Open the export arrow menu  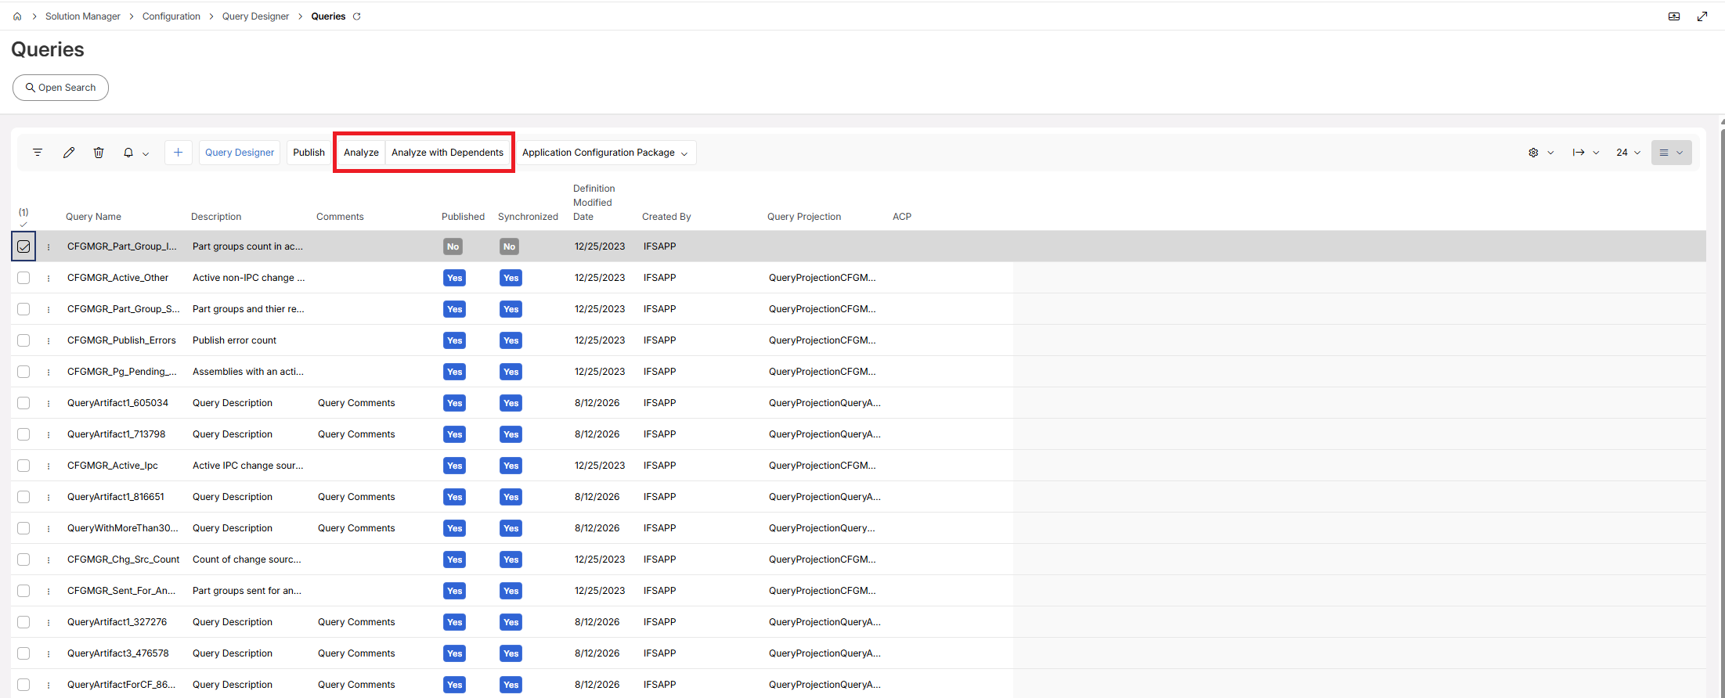(1586, 153)
